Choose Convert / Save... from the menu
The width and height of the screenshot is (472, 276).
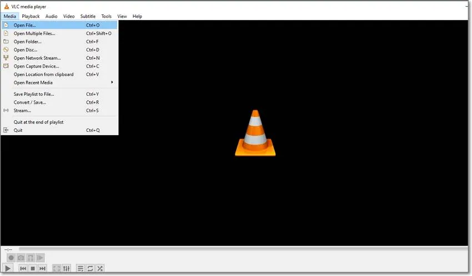coord(59,103)
